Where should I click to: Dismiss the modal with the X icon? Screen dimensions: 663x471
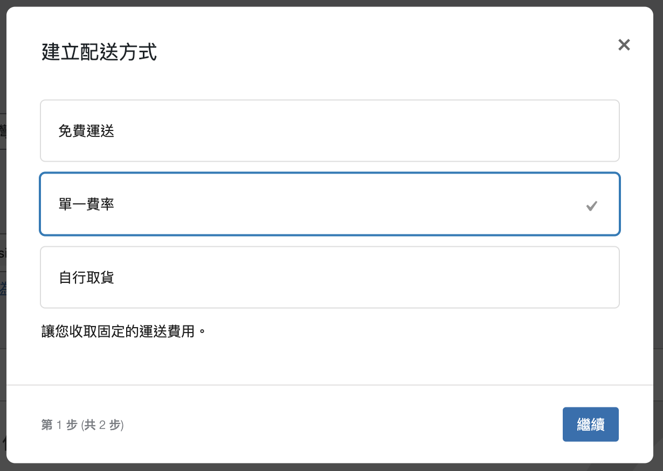(x=624, y=45)
